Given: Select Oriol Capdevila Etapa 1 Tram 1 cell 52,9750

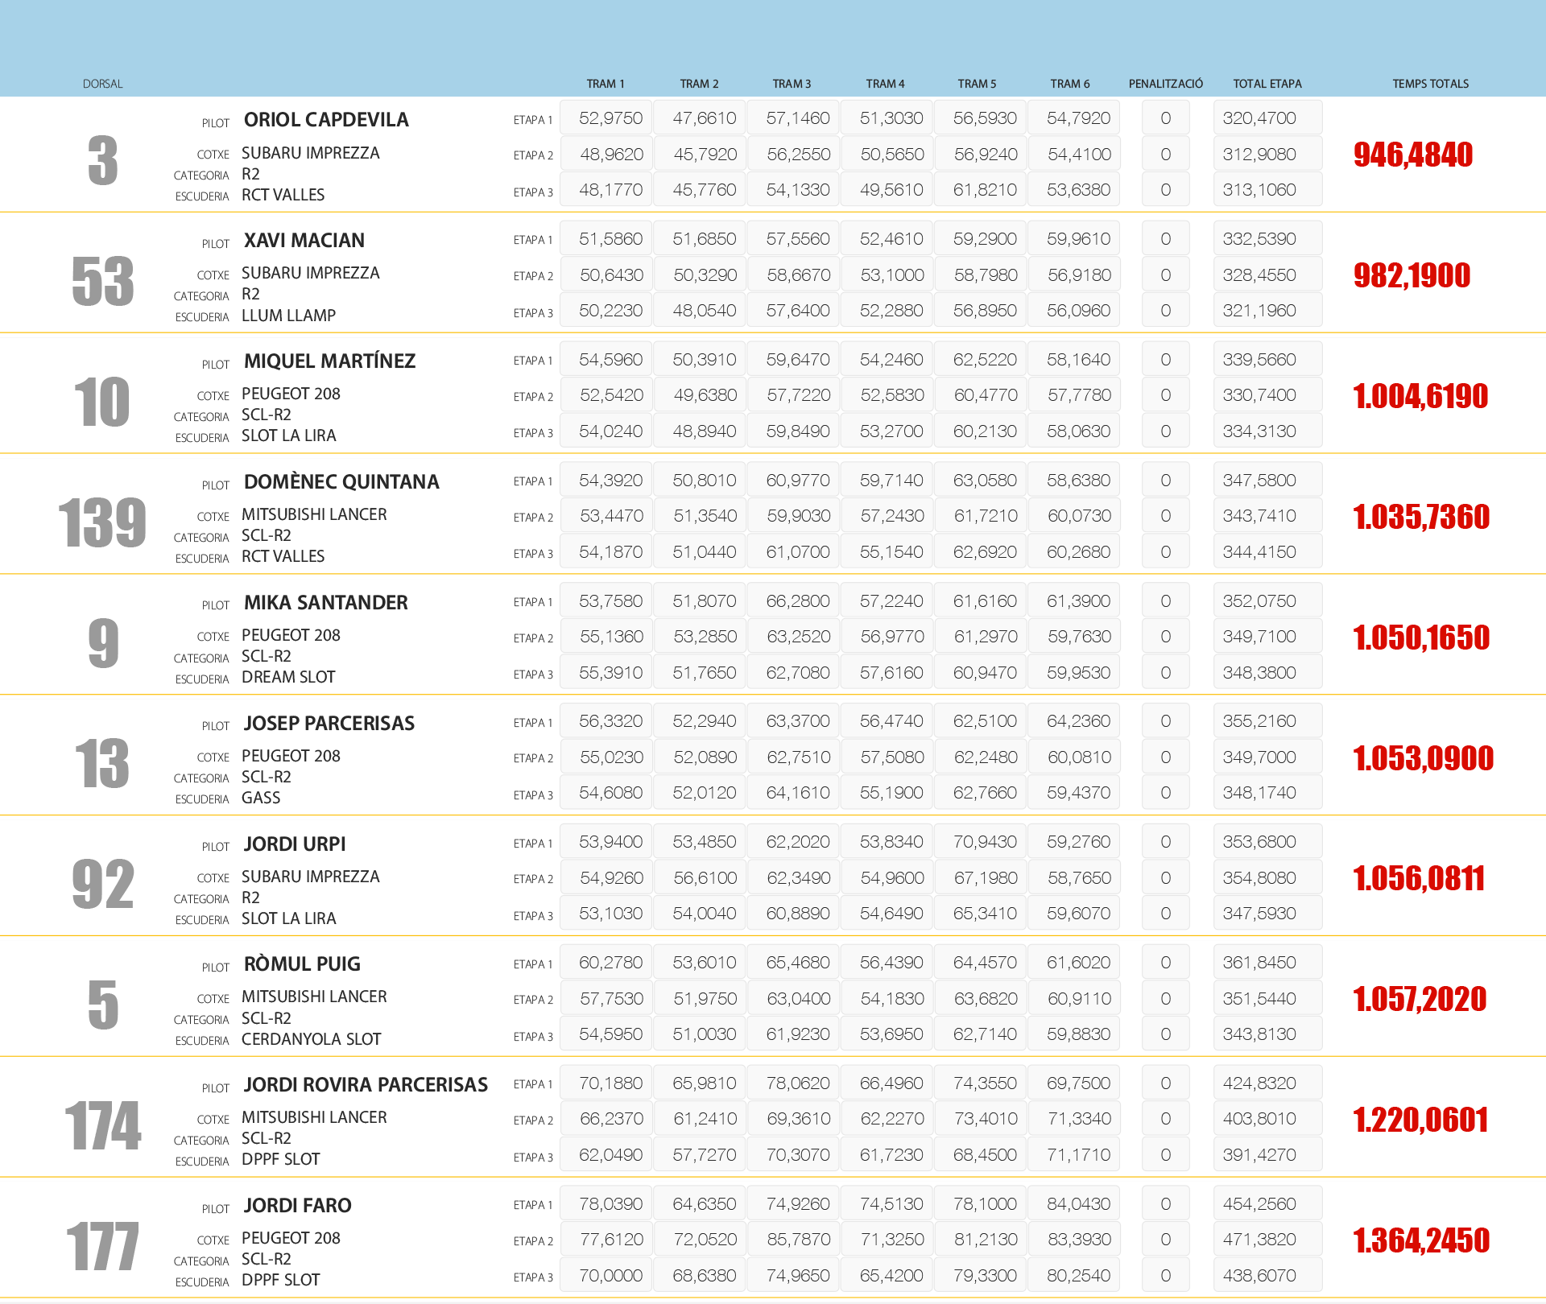Looking at the screenshot, I should [x=610, y=118].
